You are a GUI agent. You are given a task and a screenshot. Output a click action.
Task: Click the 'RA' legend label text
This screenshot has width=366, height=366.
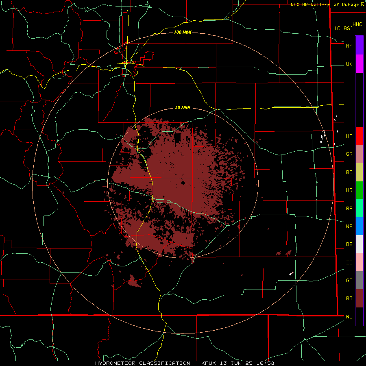pos(349,209)
